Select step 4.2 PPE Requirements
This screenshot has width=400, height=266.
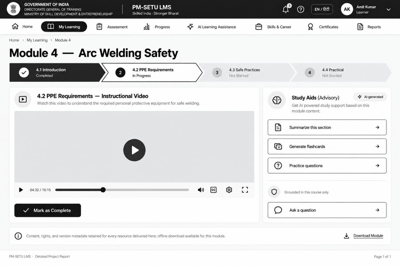(152, 73)
